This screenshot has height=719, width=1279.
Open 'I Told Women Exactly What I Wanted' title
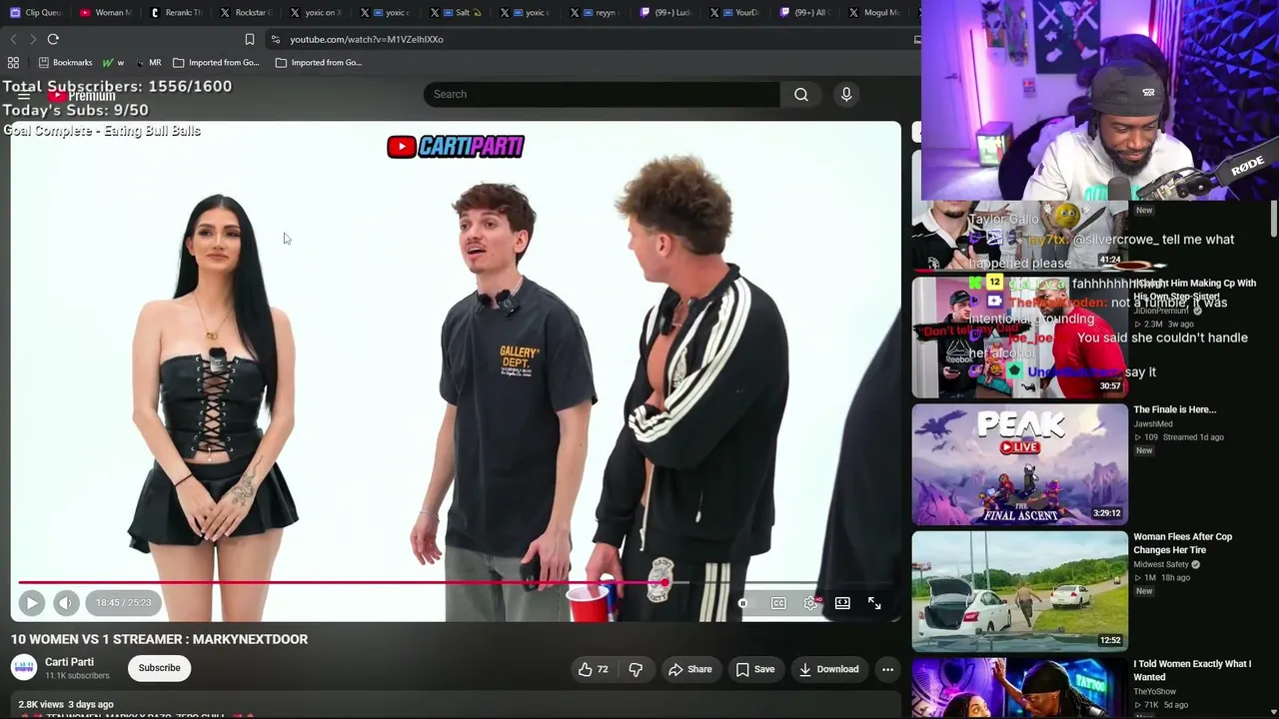tap(1192, 670)
